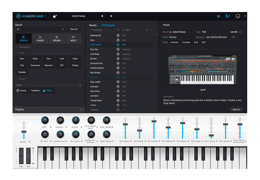Click the Complex style tag
This screenshot has height=180, width=260.
186,42
